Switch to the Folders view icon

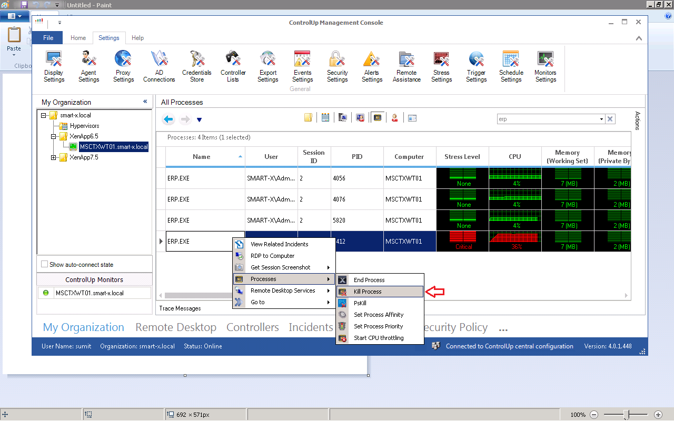click(x=309, y=118)
